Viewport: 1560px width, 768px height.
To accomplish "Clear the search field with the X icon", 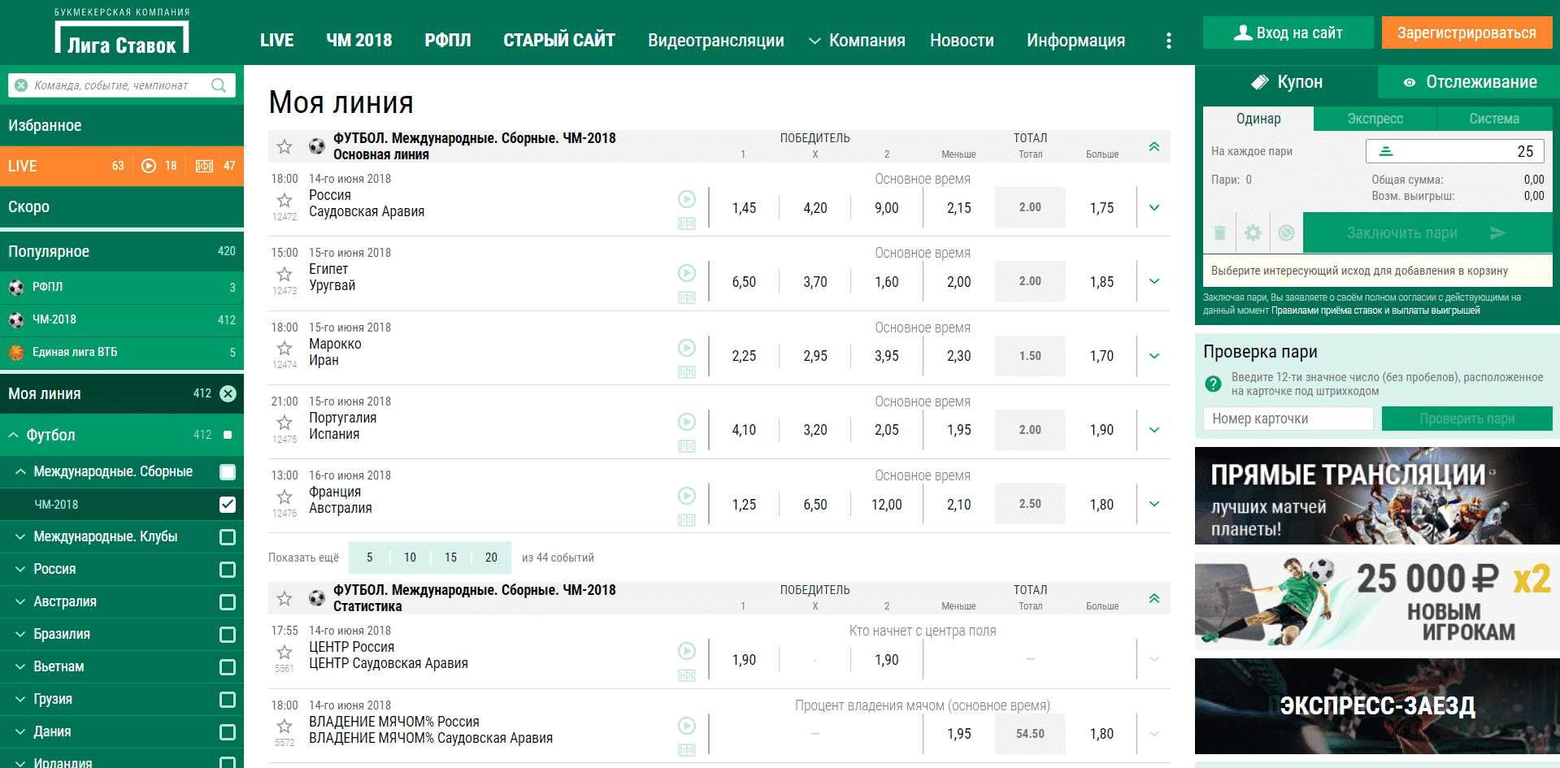I will pos(21,85).
